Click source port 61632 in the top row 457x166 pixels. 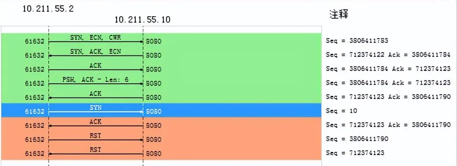tap(34, 41)
